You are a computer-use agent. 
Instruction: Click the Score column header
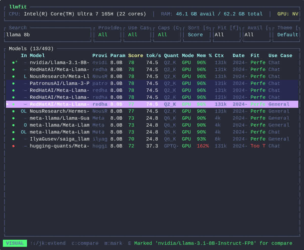136,56
